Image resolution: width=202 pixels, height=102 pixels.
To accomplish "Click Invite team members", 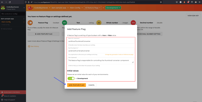I will pos(12,92).
